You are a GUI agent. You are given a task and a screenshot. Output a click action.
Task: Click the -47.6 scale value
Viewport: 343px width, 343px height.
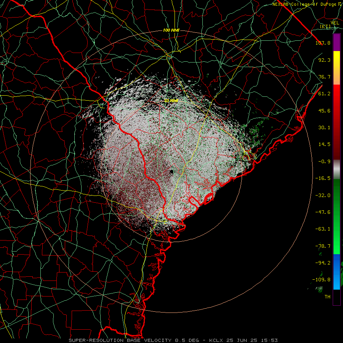(323, 212)
